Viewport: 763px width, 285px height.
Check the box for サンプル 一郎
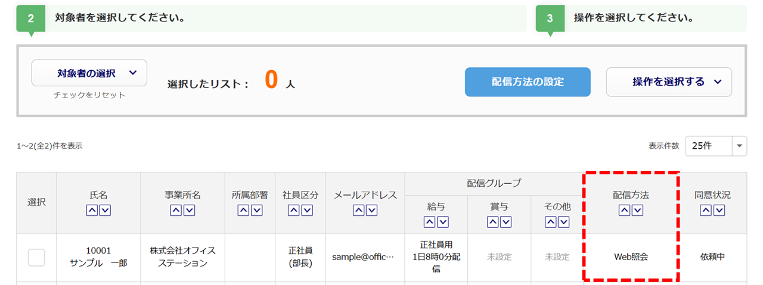point(36,257)
